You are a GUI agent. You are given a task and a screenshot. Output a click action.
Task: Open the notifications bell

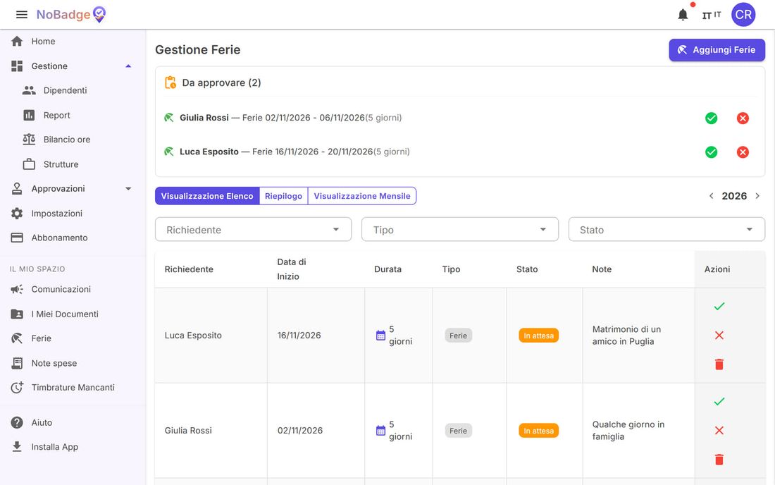(683, 15)
